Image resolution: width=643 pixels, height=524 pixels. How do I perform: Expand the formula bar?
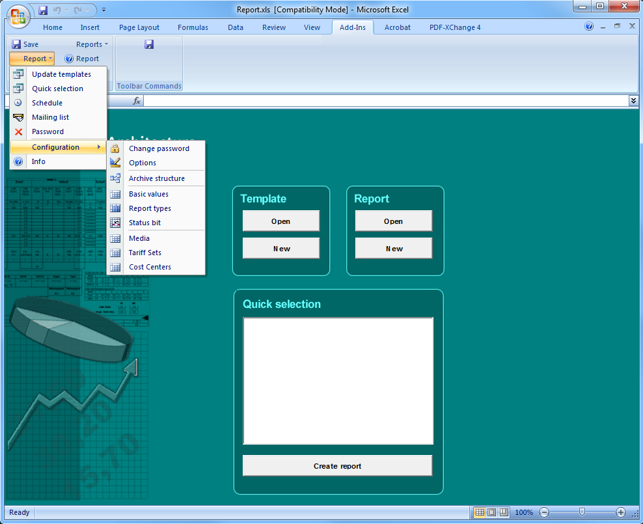click(633, 100)
